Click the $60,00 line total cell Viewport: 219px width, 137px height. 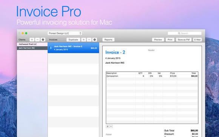point(194,76)
